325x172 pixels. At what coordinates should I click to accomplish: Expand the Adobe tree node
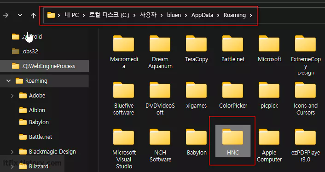point(12,96)
